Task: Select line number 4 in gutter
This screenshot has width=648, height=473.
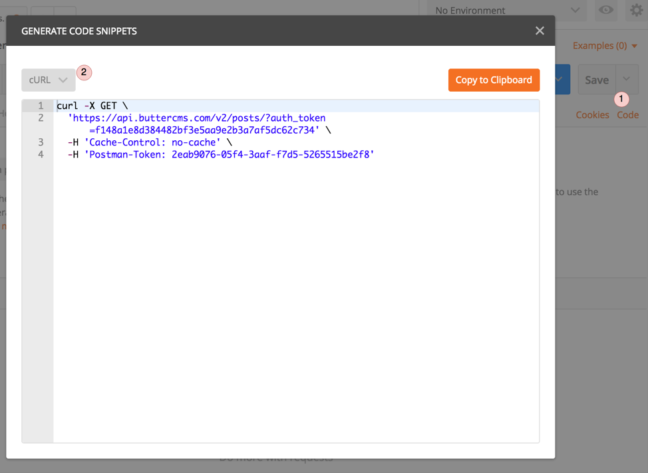Action: click(41, 155)
